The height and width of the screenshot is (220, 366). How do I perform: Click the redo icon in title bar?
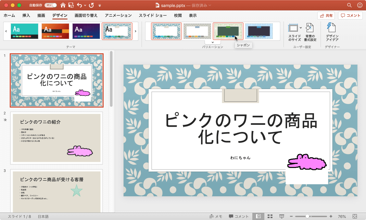pos(91,5)
